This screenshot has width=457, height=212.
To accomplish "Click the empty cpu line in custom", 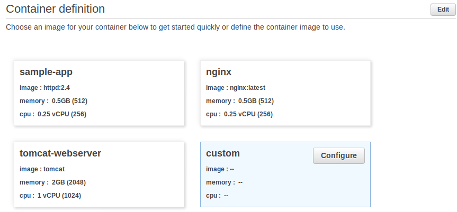I will 217,196.
